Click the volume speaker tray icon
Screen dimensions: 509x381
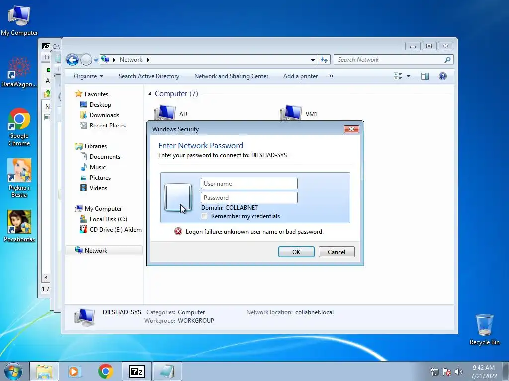(x=459, y=372)
